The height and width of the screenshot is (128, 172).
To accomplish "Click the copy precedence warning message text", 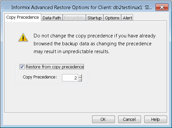I will click(94, 44).
